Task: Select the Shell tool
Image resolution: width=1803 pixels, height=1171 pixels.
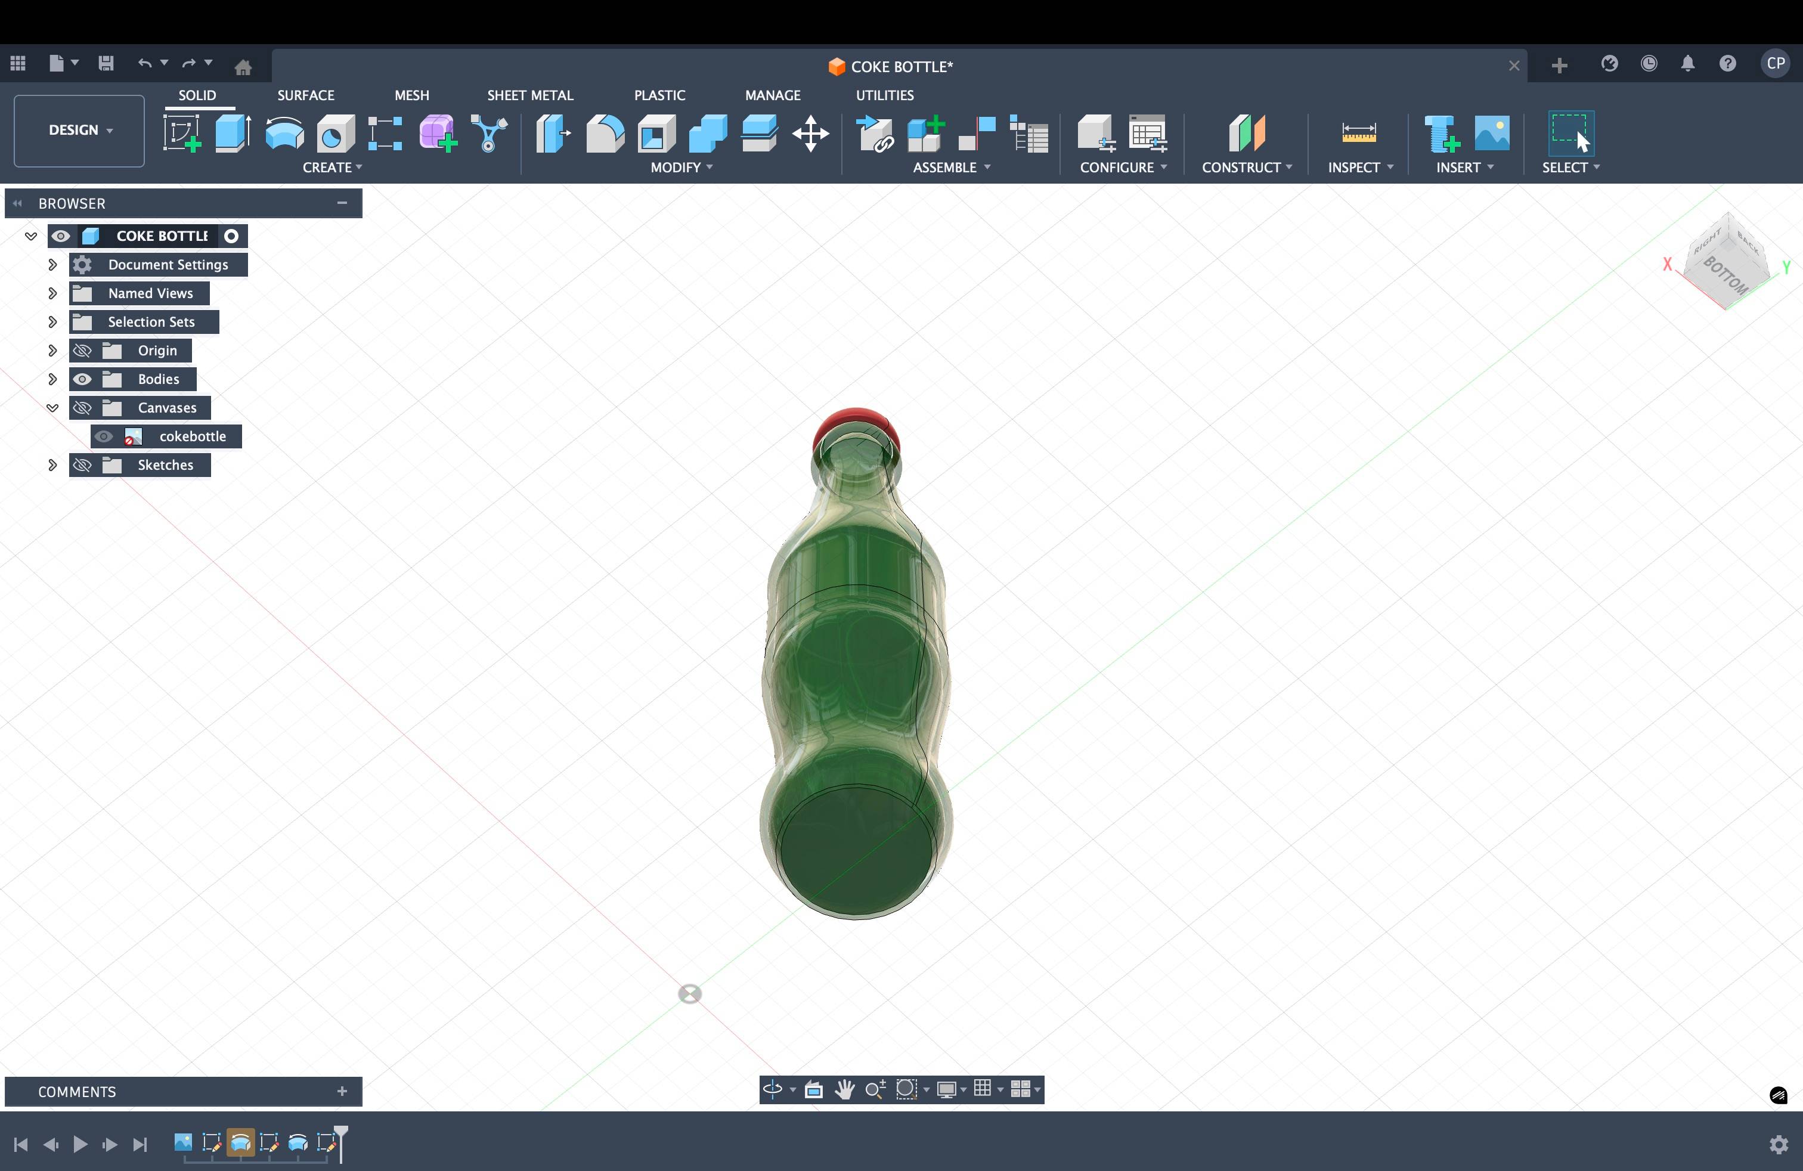Action: click(657, 134)
